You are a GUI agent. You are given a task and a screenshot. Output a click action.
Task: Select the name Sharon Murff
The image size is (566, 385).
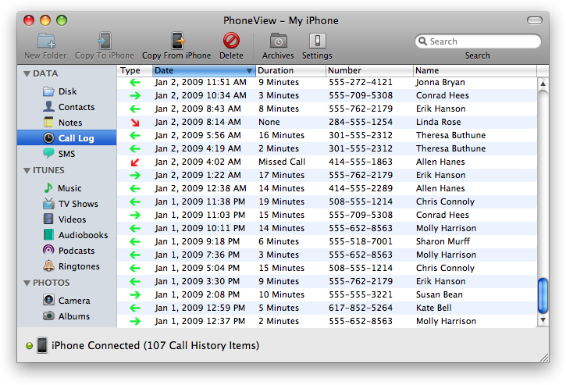pyautogui.click(x=443, y=241)
